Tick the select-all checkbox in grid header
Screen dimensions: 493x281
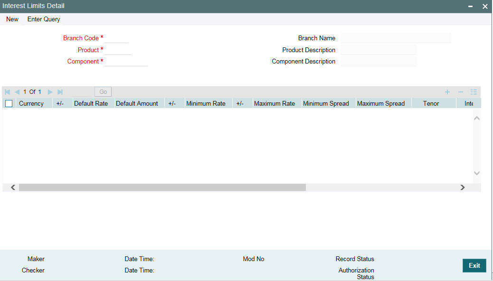(9, 103)
